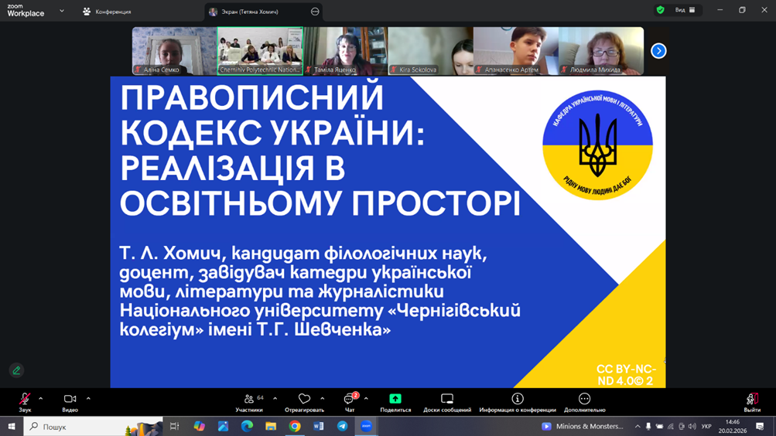Image resolution: width=776 pixels, height=436 pixels.
Task: Expand video options arrow next to Видео
Action: (x=88, y=399)
